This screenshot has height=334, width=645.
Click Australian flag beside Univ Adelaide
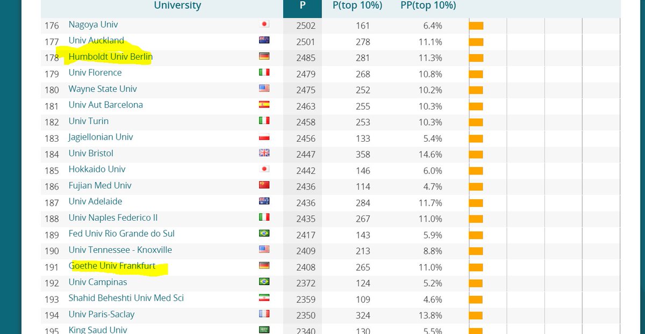click(x=264, y=201)
